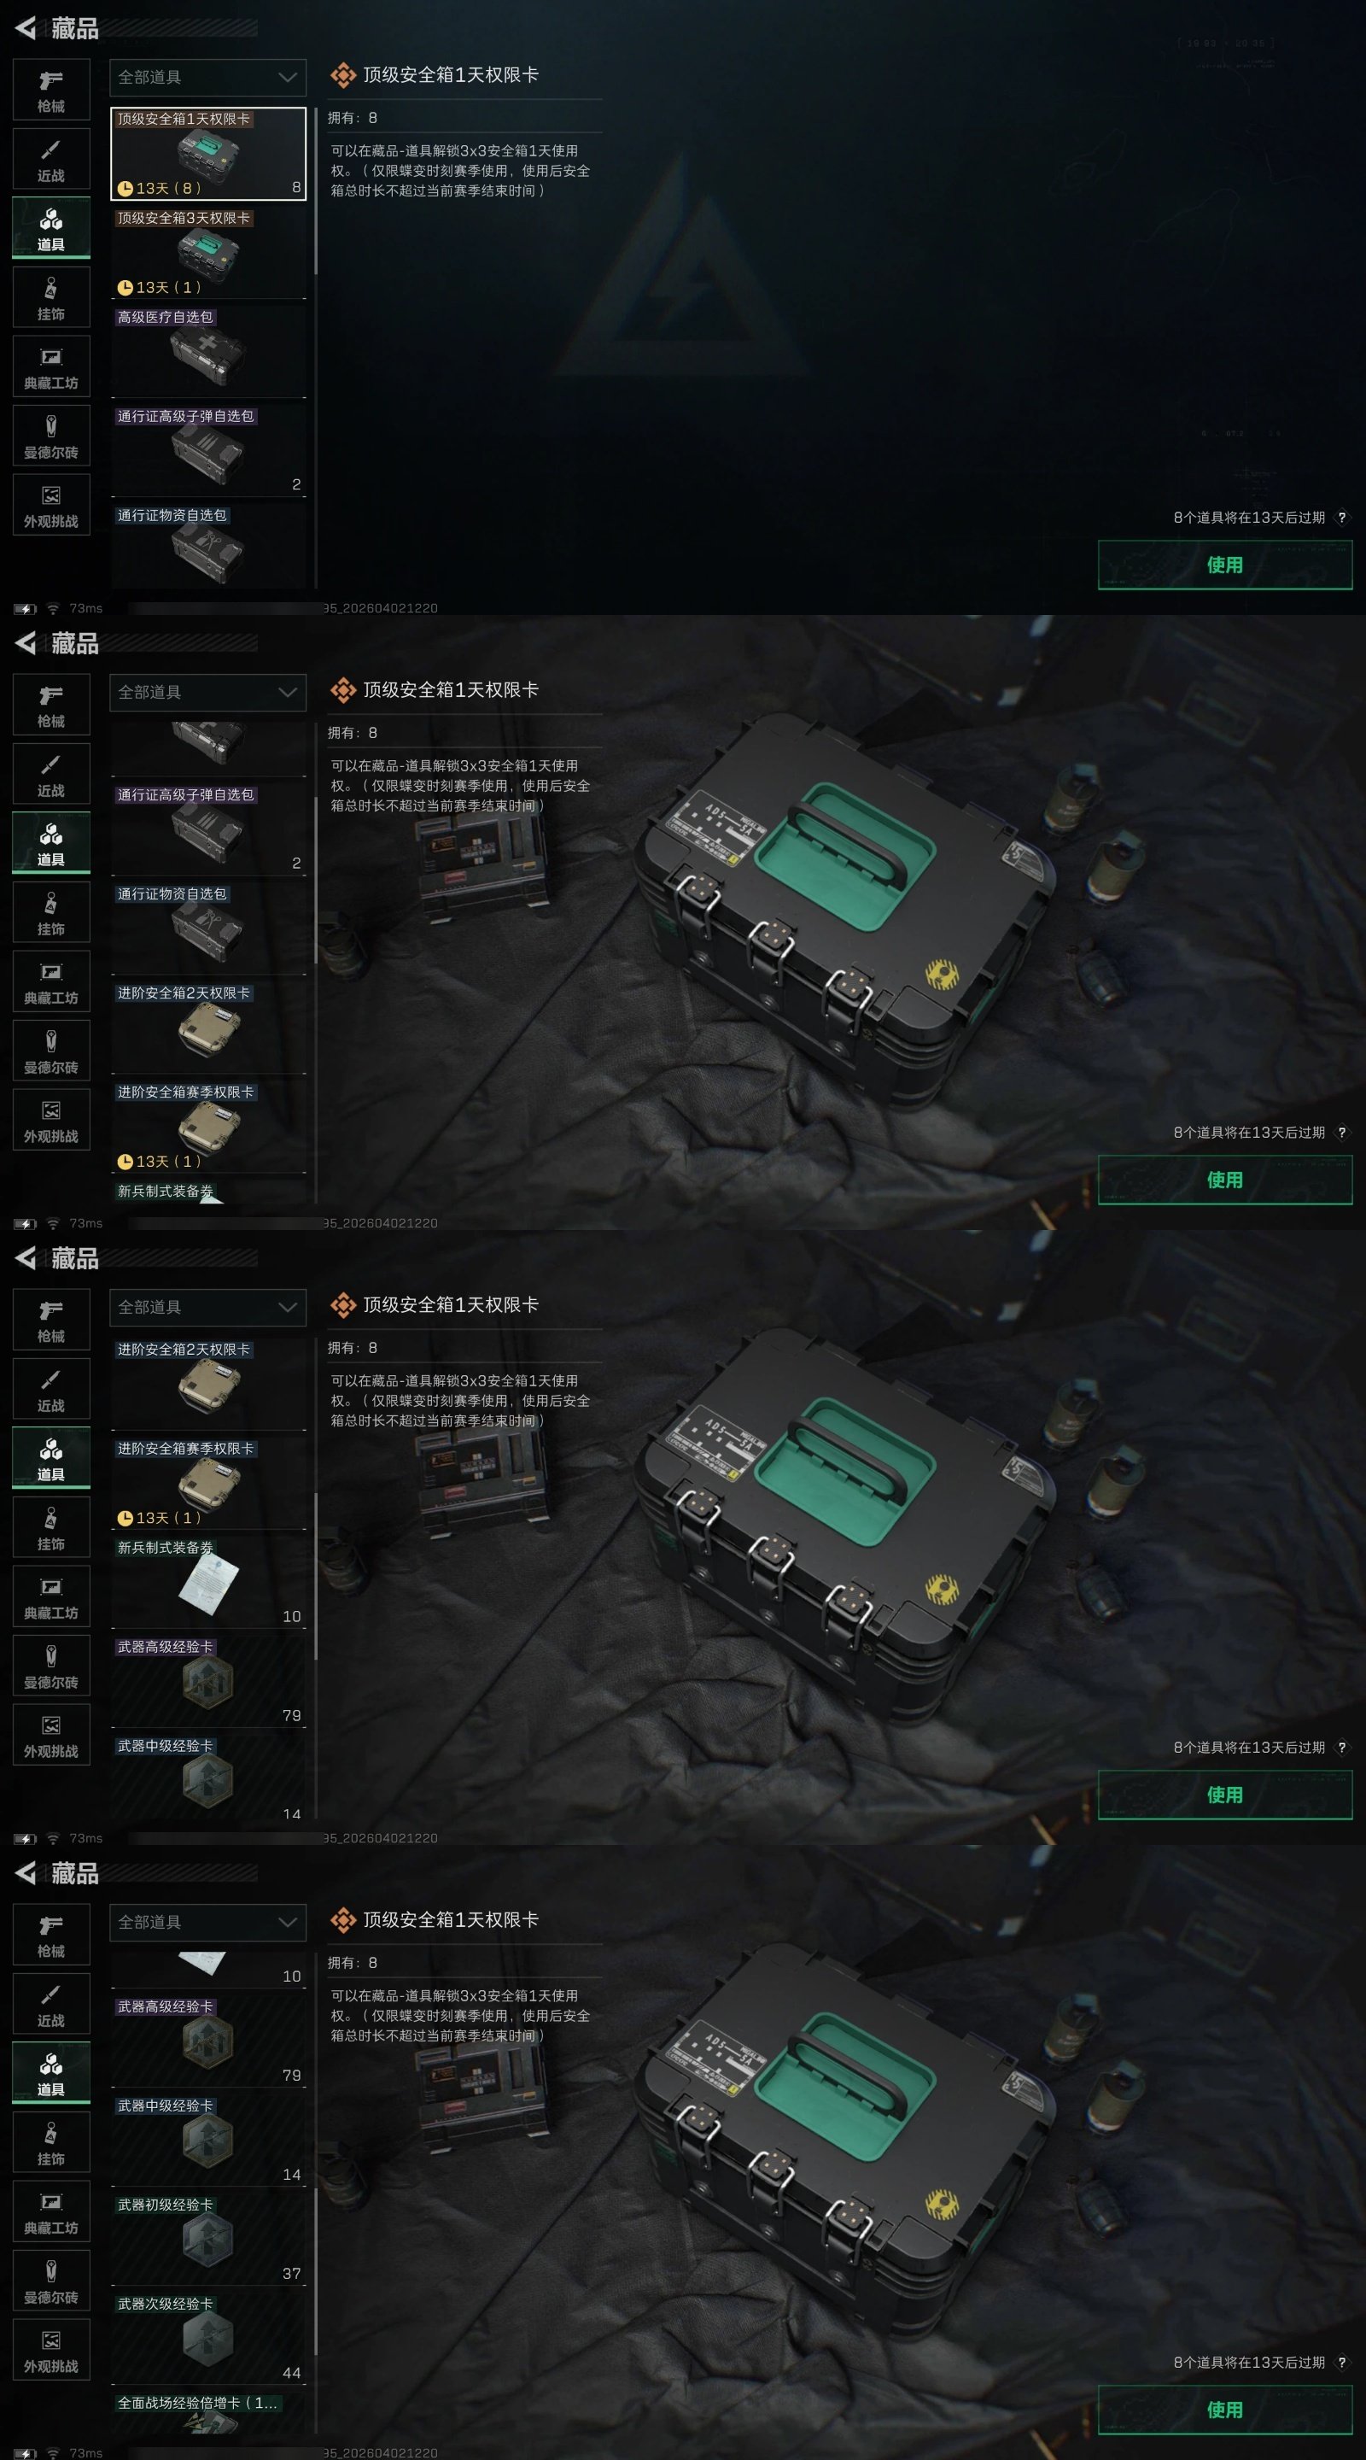The height and width of the screenshot is (2460, 1366).
Task: Open 外观挑战 icon in panel listing 武器次级经验卡
Action: pyautogui.click(x=51, y=2349)
